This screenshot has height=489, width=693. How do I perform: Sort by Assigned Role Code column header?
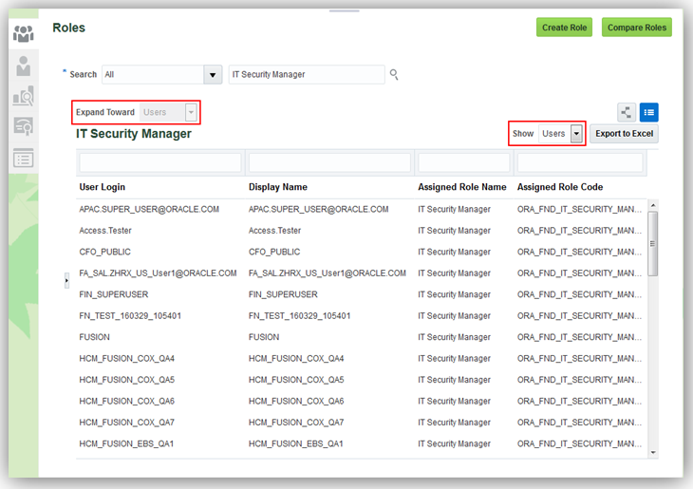pos(560,187)
